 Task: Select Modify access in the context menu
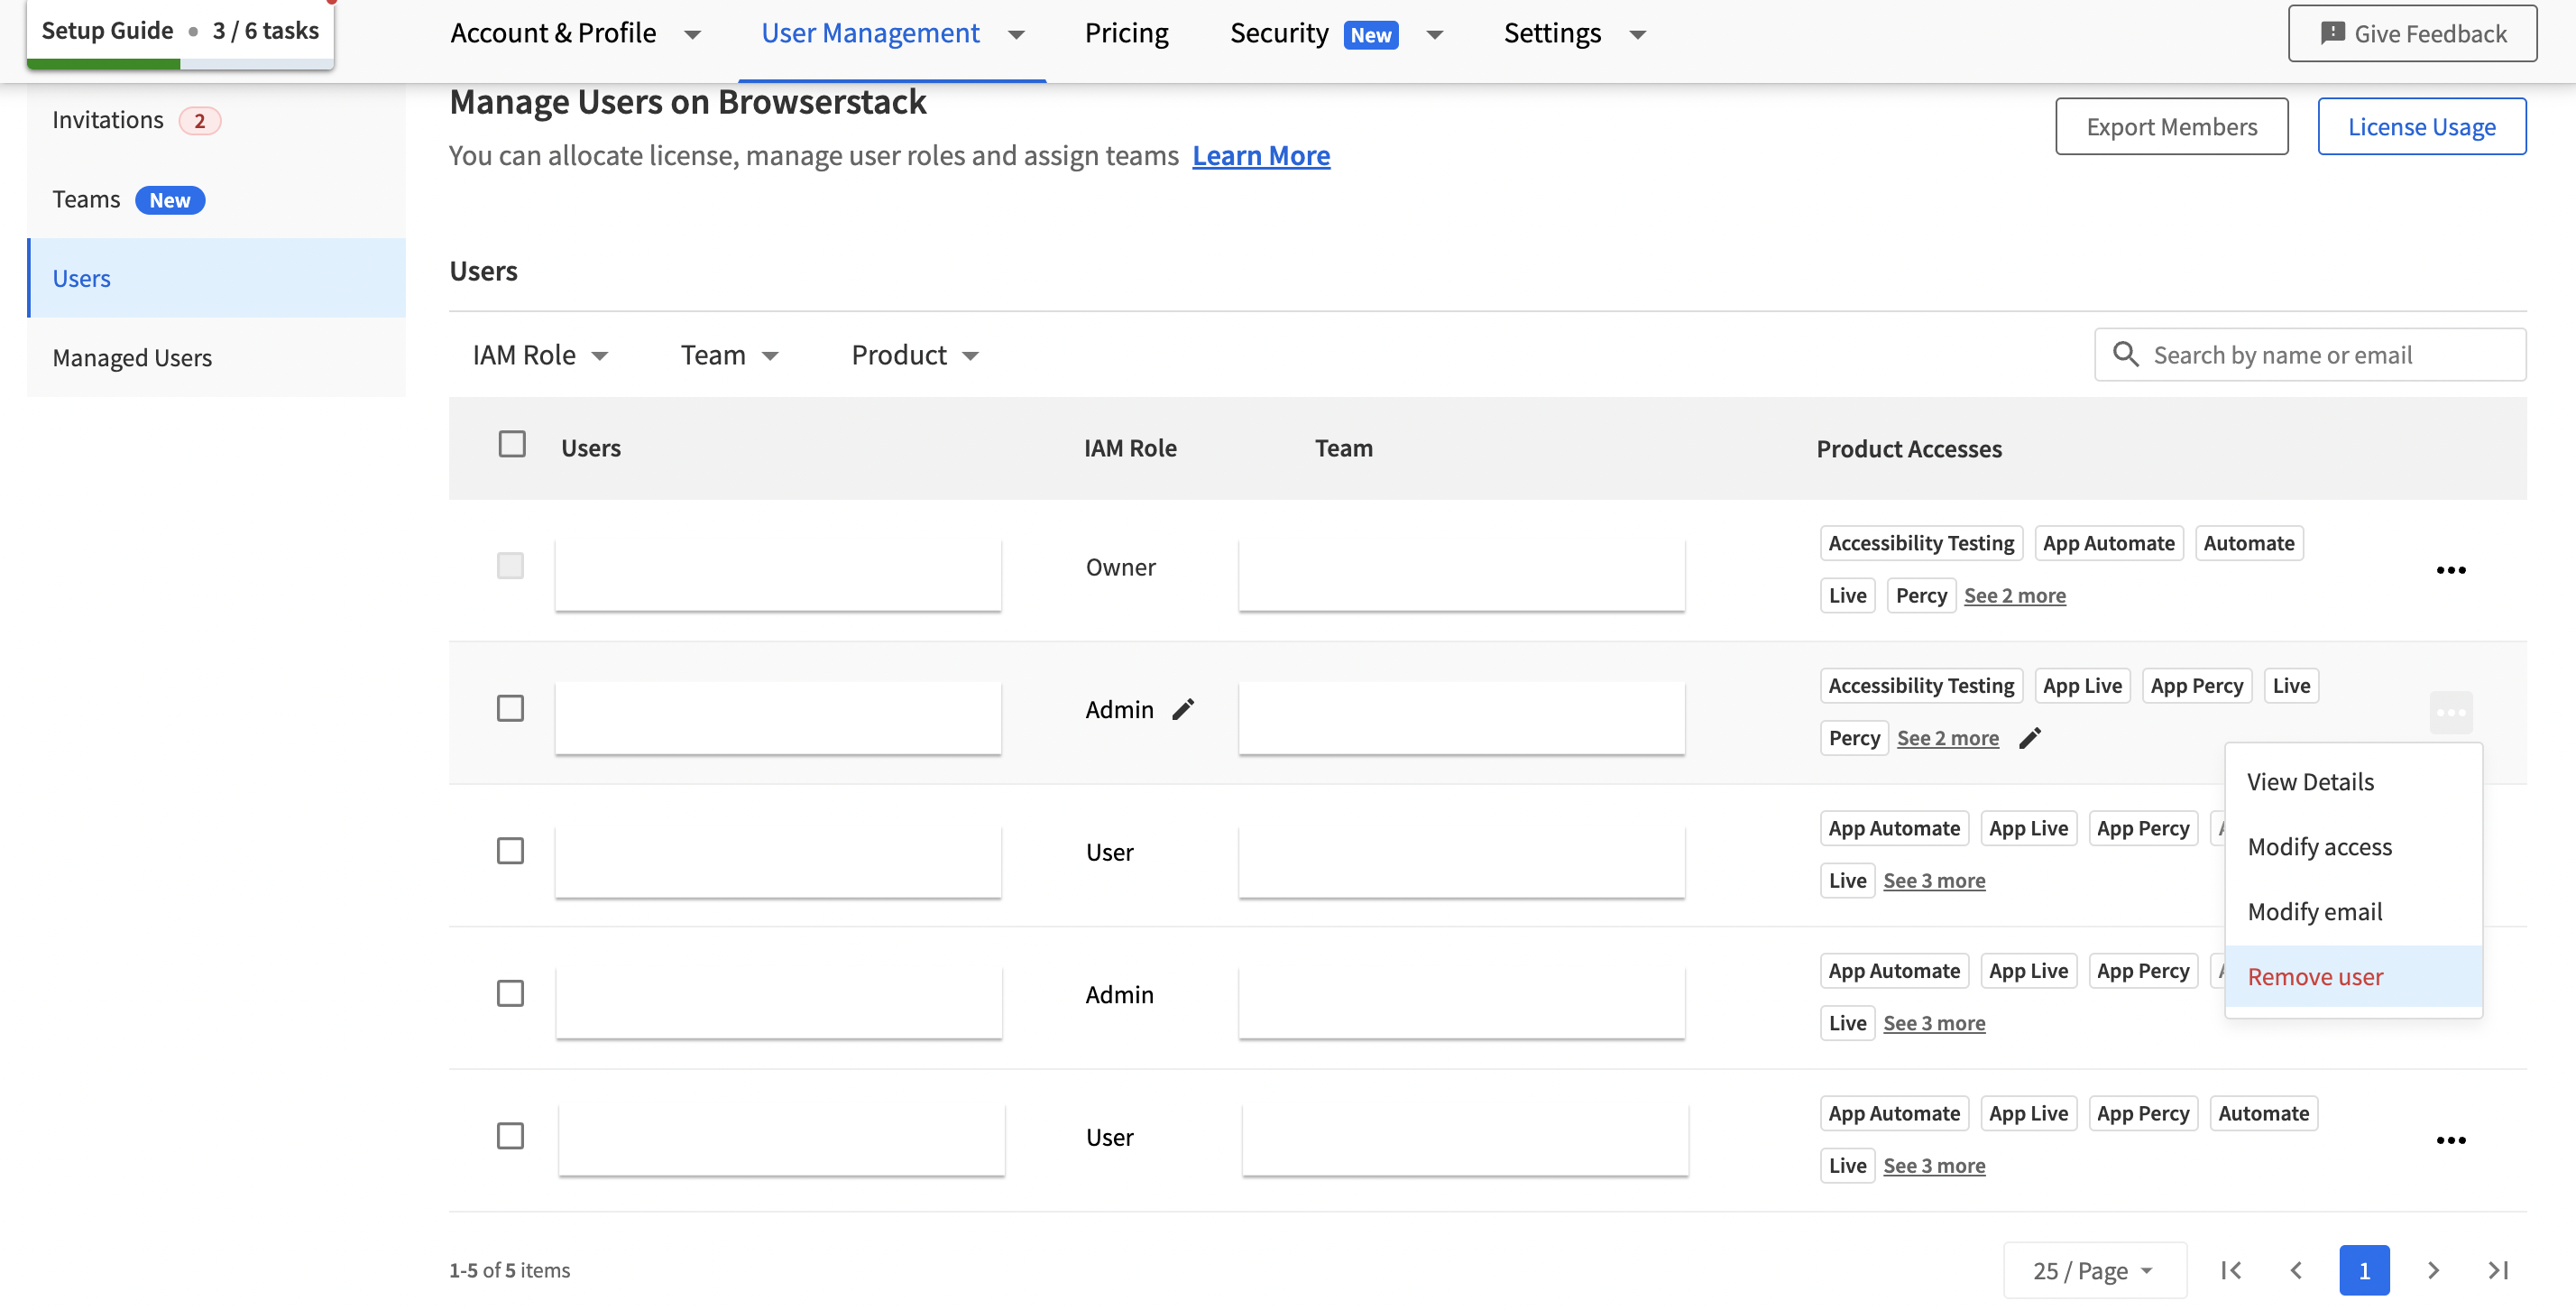pyautogui.click(x=2319, y=847)
